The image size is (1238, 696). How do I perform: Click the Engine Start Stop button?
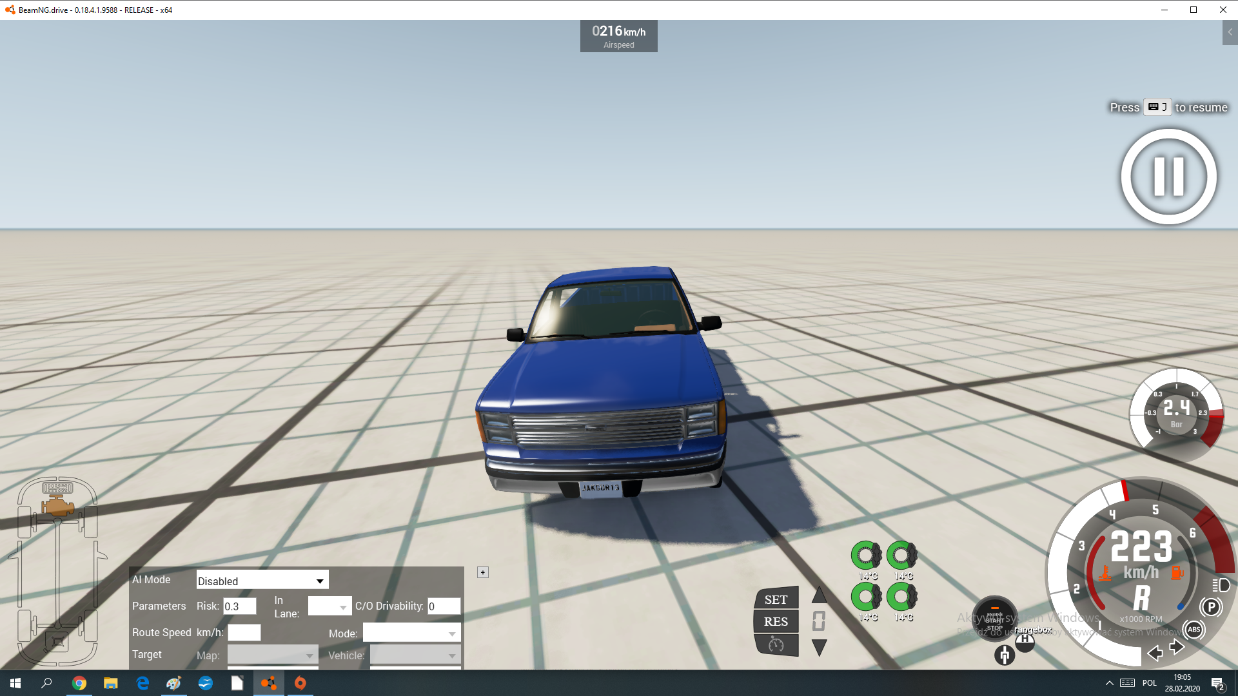point(995,619)
